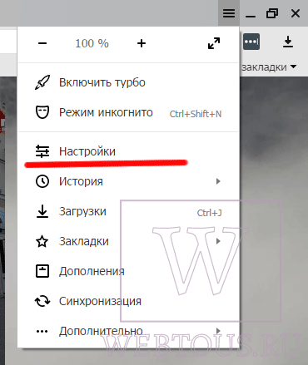308x365 pixels.
Task: Click the add-ons box icon by Дополнения
Action: (42, 271)
